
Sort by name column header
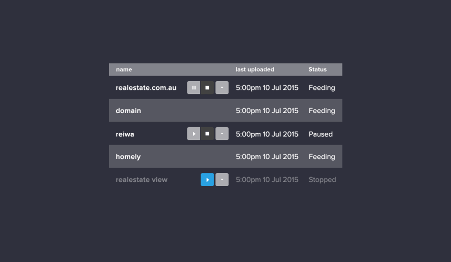point(124,69)
